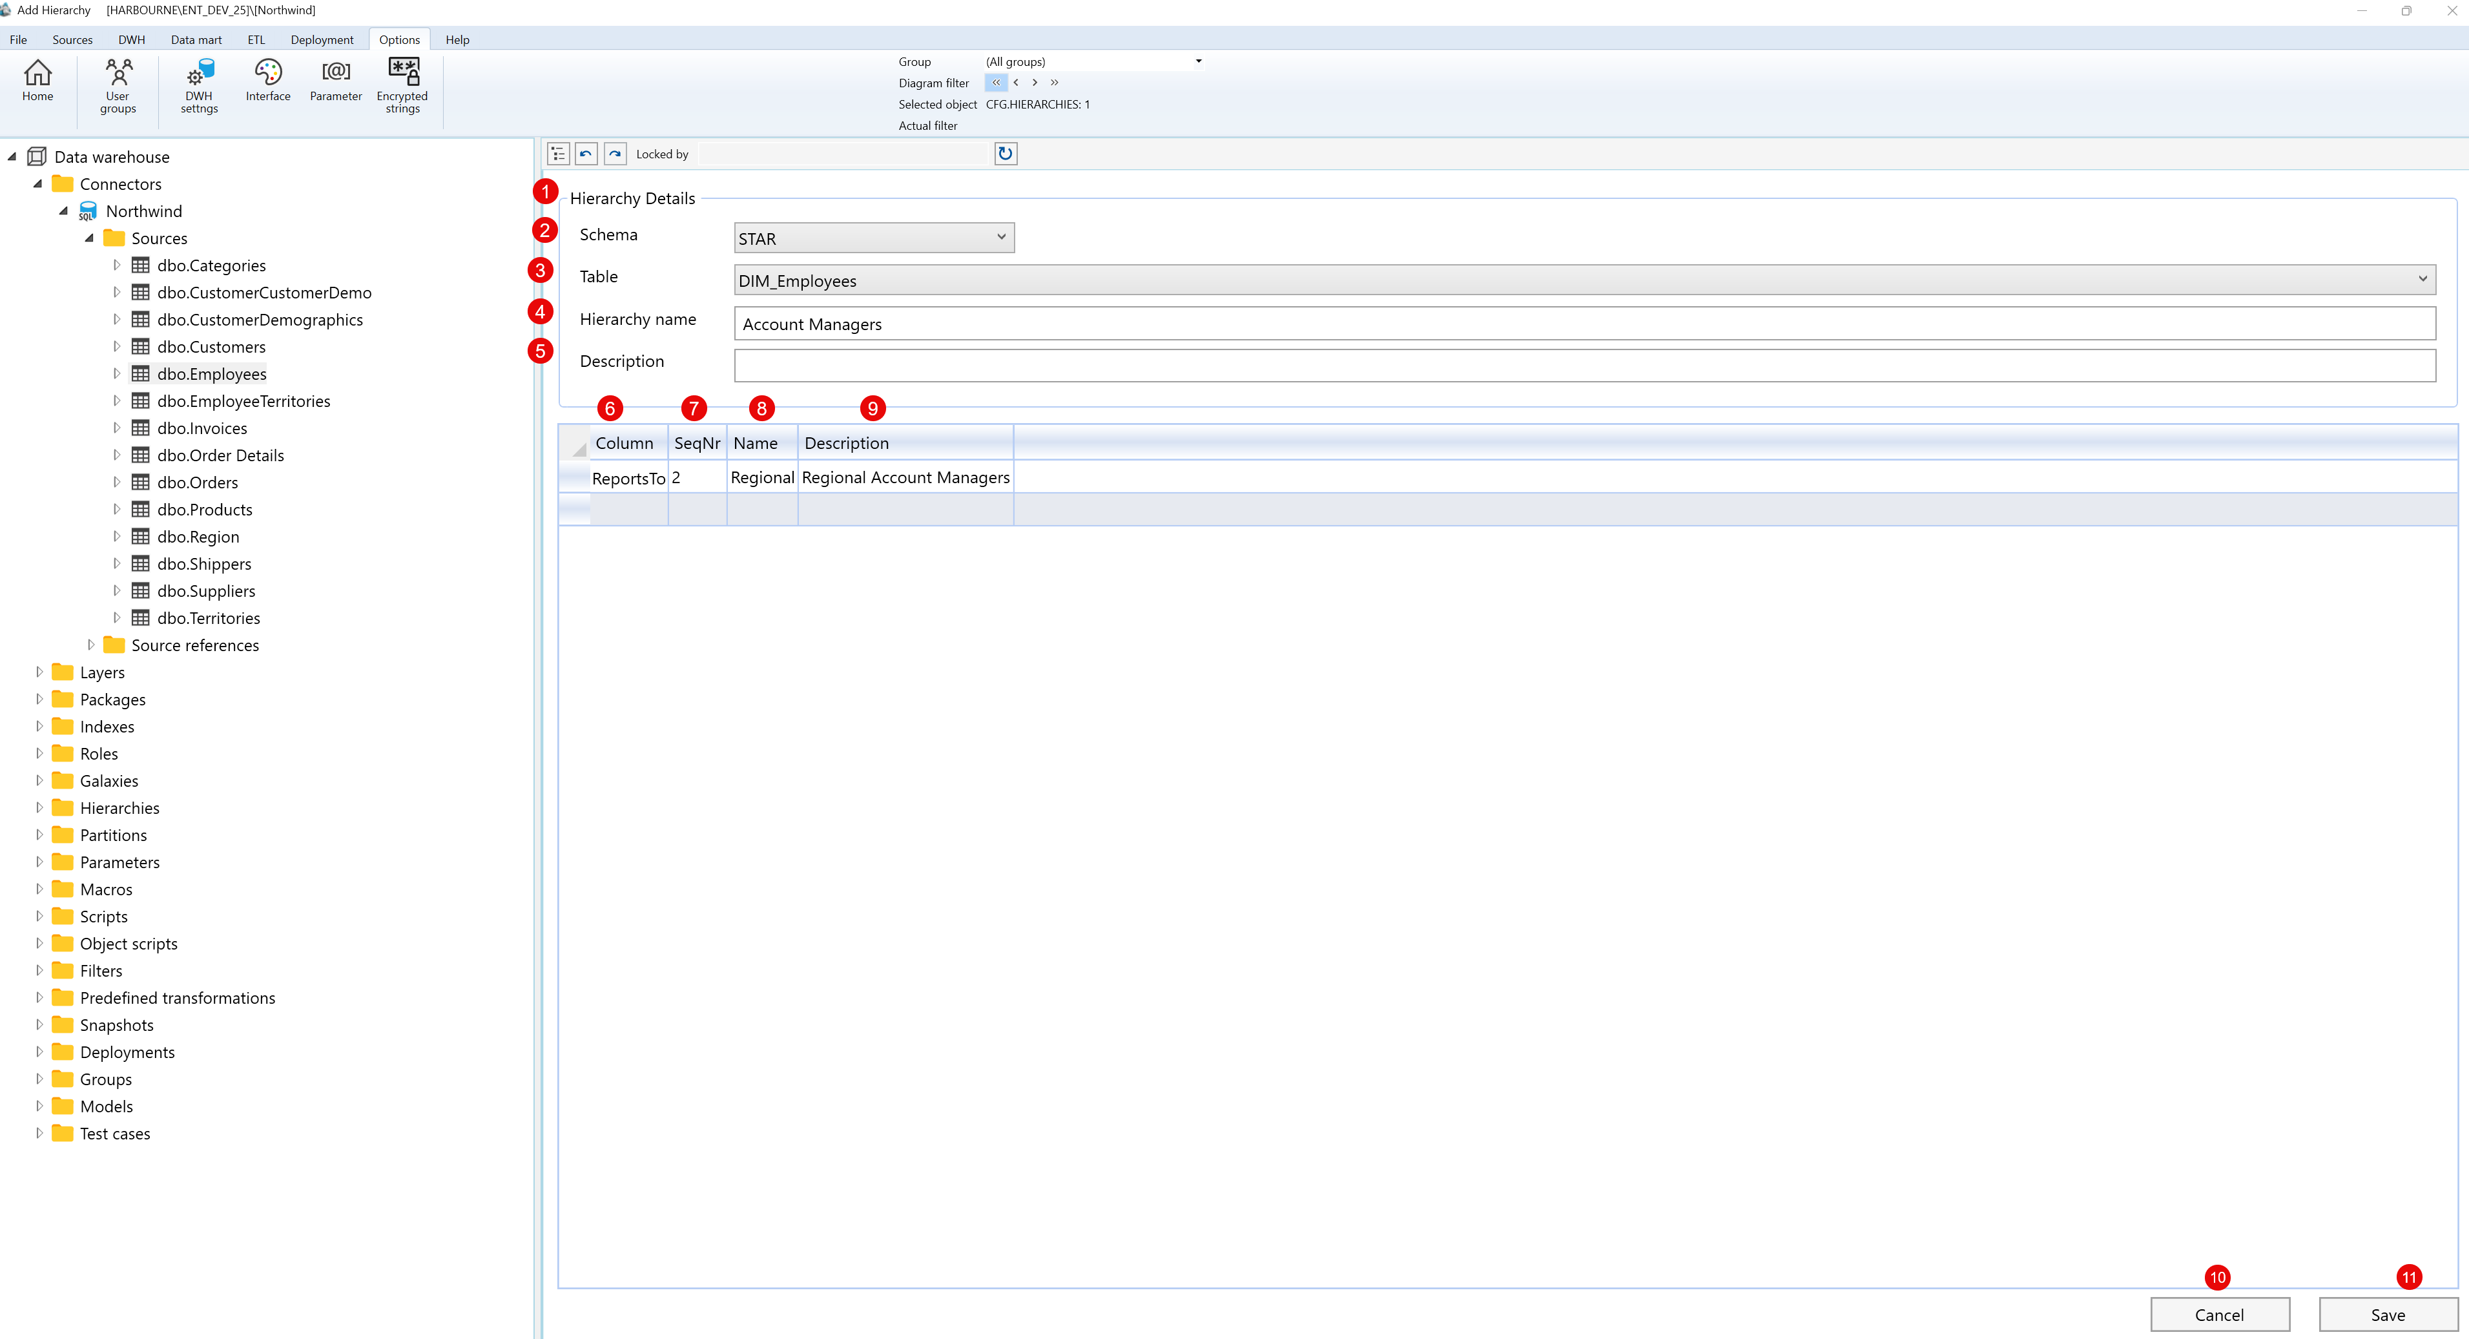The height and width of the screenshot is (1339, 2469).
Task: Select dbo.CustomerDemographics in the tree
Action: tap(260, 319)
